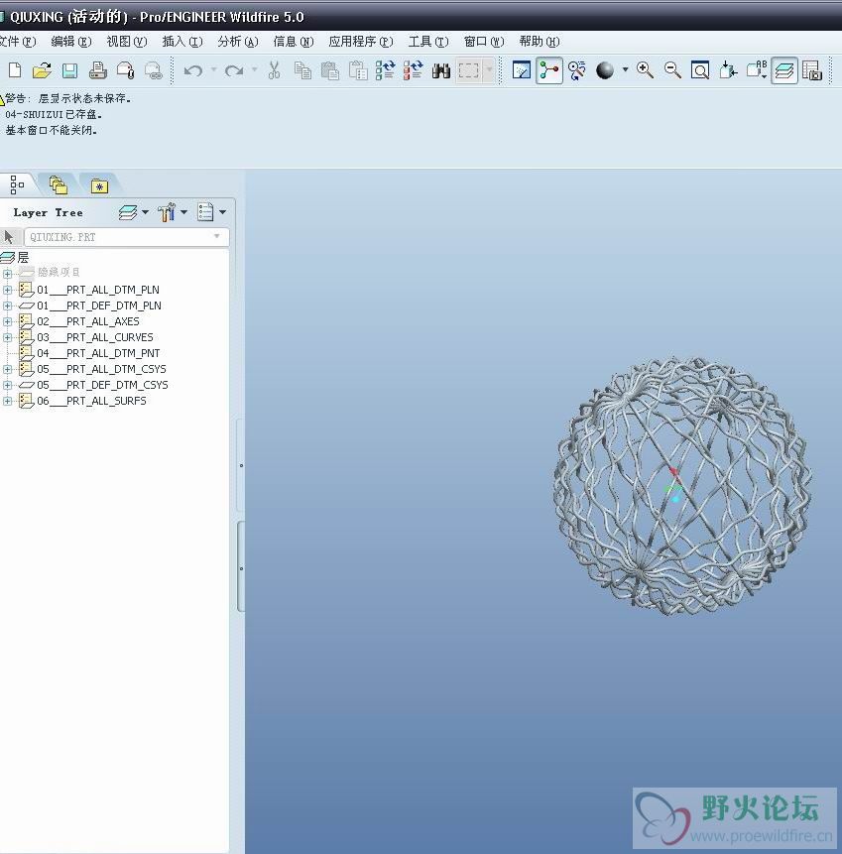Select the shading sphere display style

point(605,70)
